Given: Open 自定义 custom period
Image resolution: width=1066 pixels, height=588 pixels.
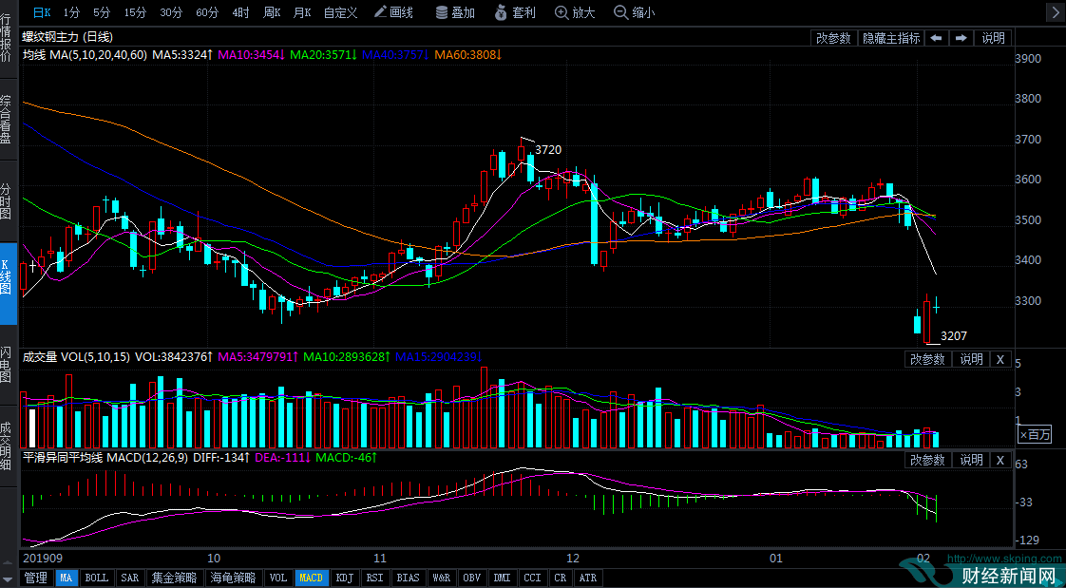Looking at the screenshot, I should (340, 11).
